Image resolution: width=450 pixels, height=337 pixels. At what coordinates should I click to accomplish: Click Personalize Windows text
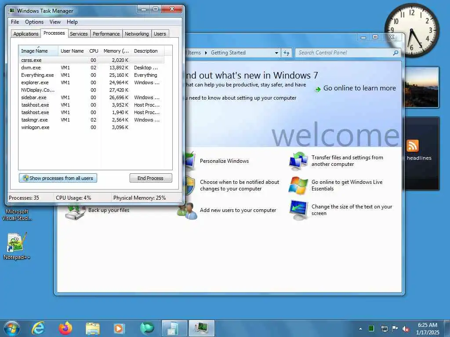(224, 161)
